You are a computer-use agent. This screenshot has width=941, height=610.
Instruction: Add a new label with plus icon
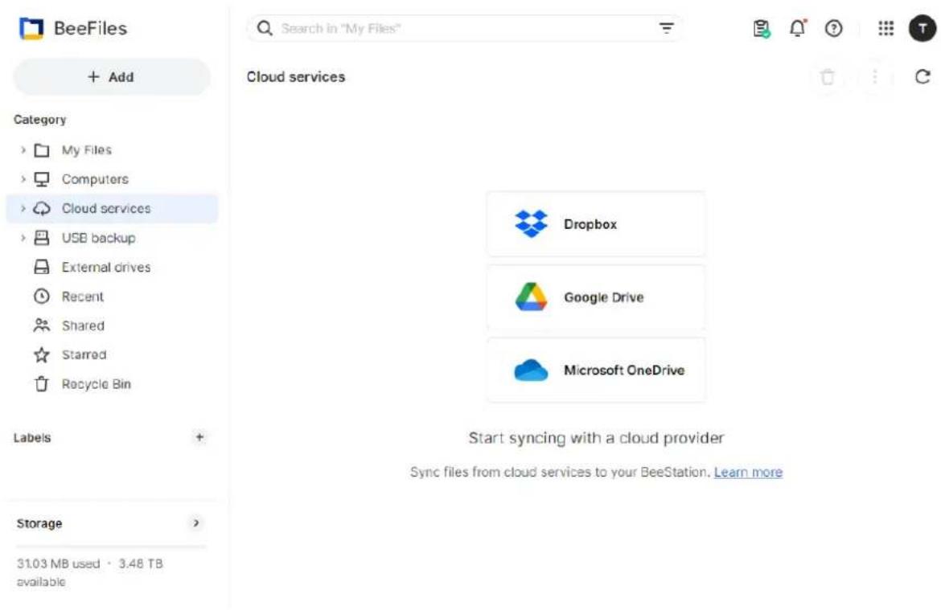click(199, 437)
